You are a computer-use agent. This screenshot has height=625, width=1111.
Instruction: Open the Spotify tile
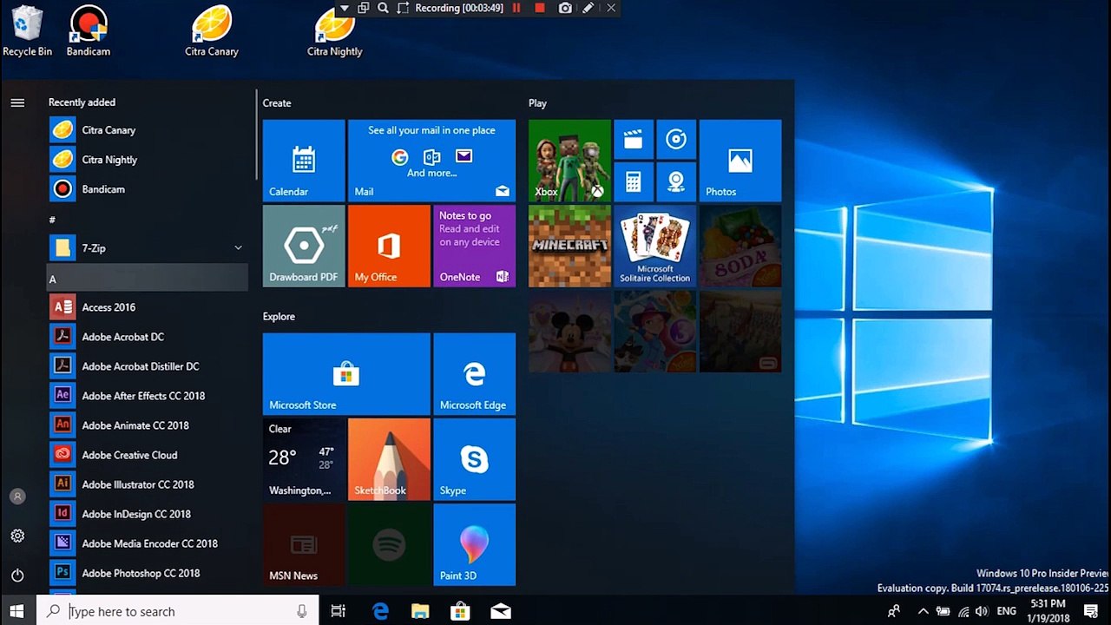(389, 544)
